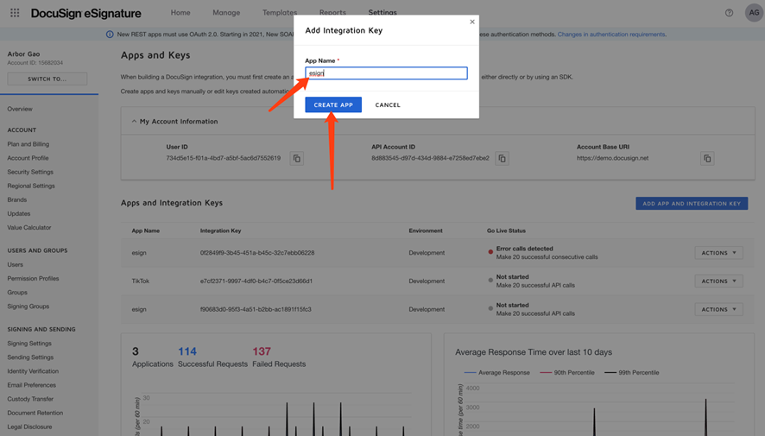Click the Go Live Status column header
This screenshot has height=436, width=765.
point(506,231)
